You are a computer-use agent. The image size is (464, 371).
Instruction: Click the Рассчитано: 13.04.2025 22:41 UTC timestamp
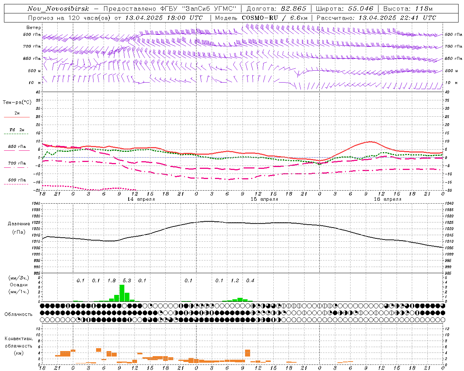[376, 18]
